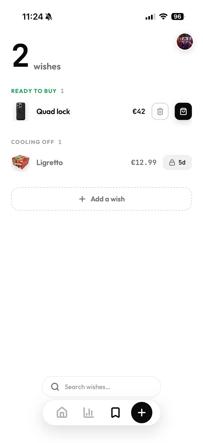
Task: Focus the Search wishes field
Action: click(x=102, y=387)
